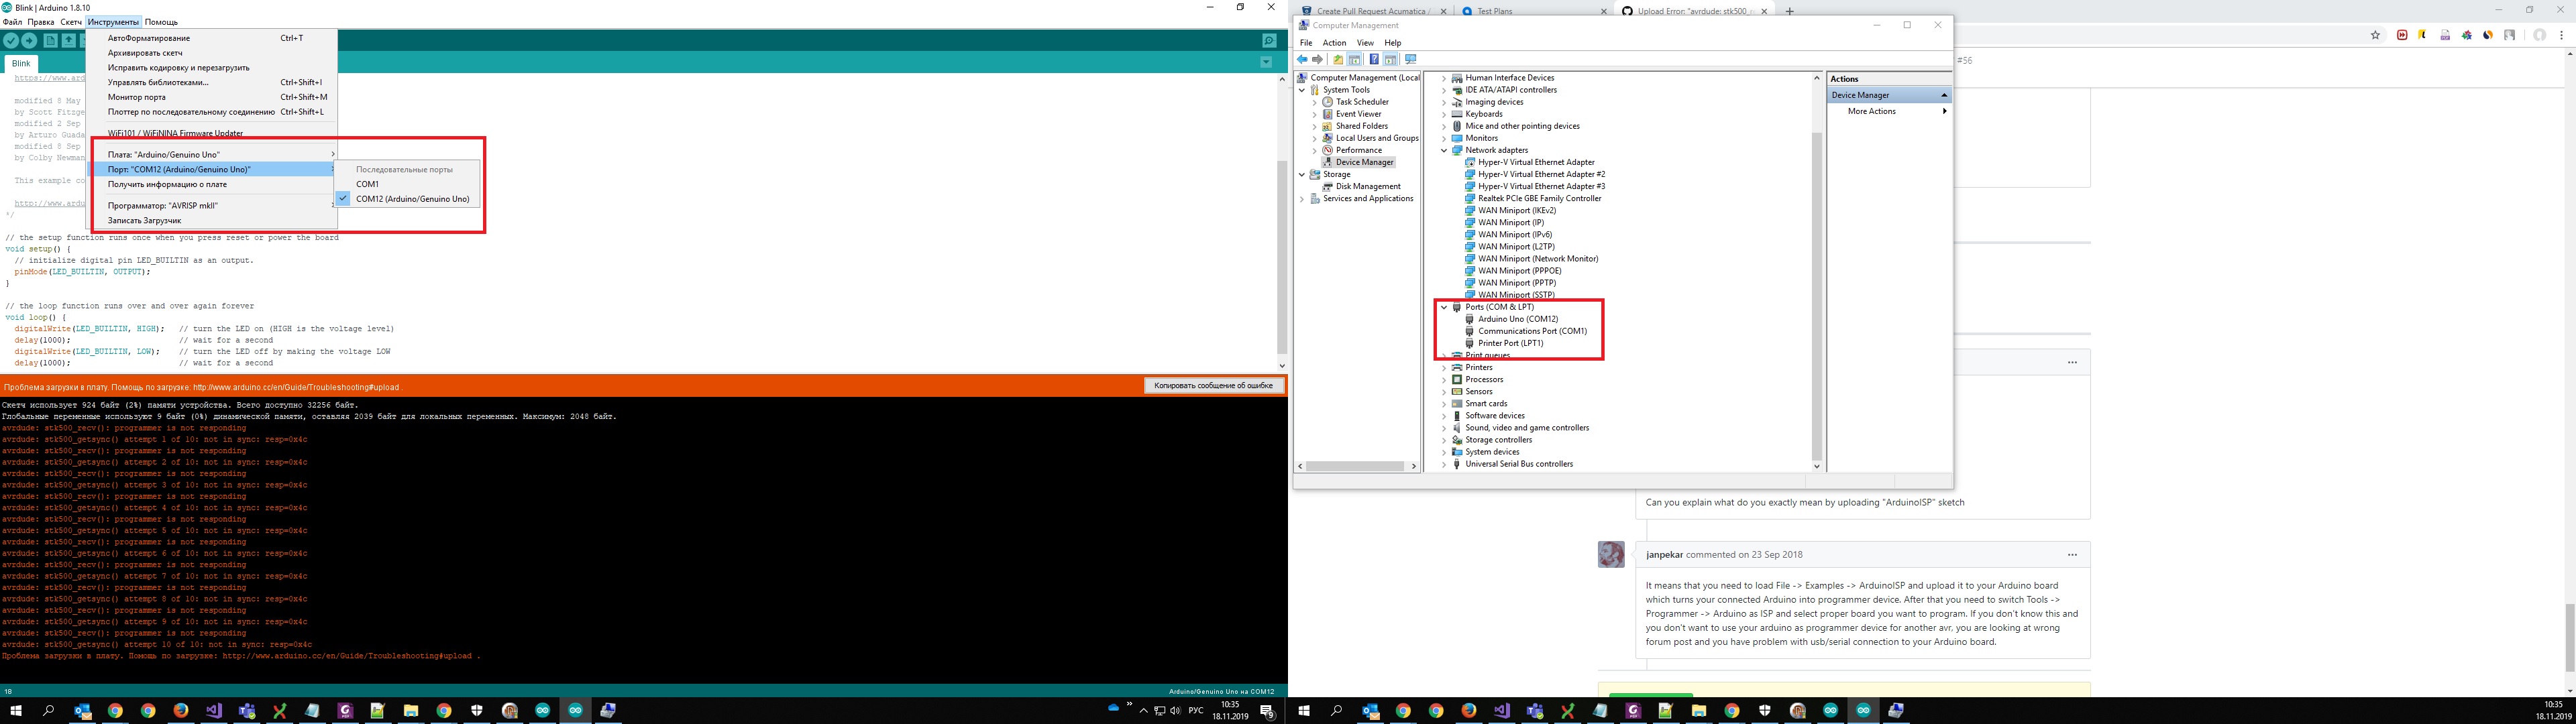The width and height of the screenshot is (2576, 724).
Task: Click console tree horizontal scrollbar
Action: pos(1354,466)
